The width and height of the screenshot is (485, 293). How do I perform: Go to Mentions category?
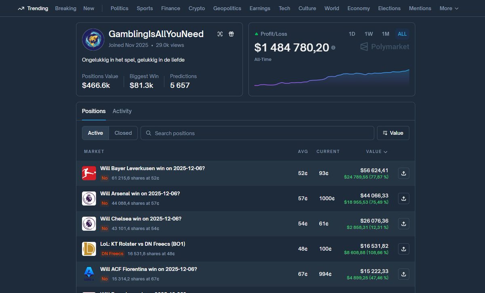pyautogui.click(x=420, y=8)
